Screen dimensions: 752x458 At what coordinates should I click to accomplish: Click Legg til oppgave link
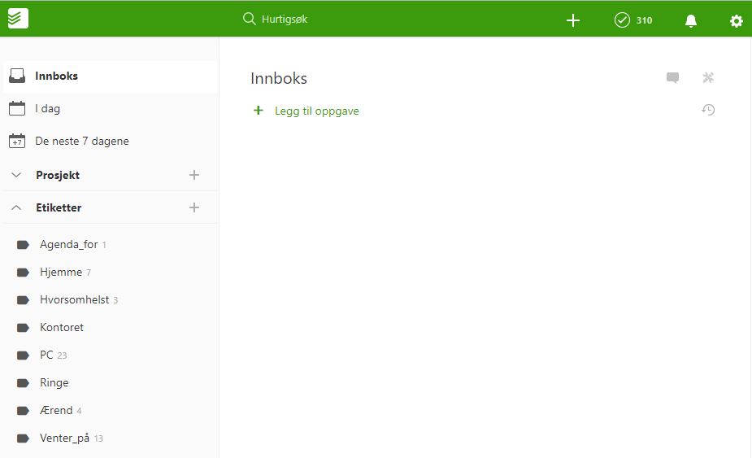(x=316, y=111)
